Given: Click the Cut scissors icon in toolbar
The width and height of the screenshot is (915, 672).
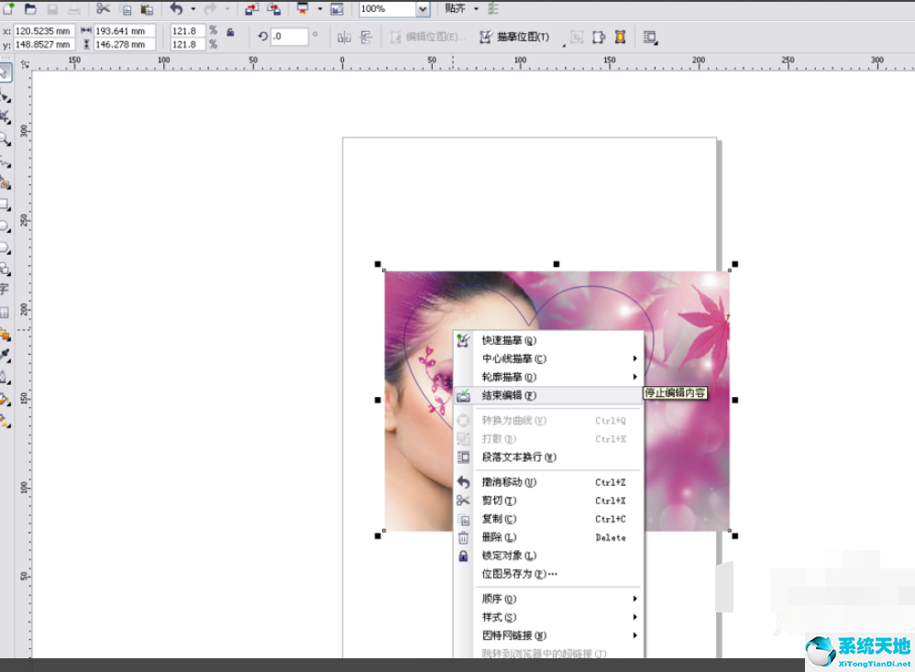Looking at the screenshot, I should (103, 9).
